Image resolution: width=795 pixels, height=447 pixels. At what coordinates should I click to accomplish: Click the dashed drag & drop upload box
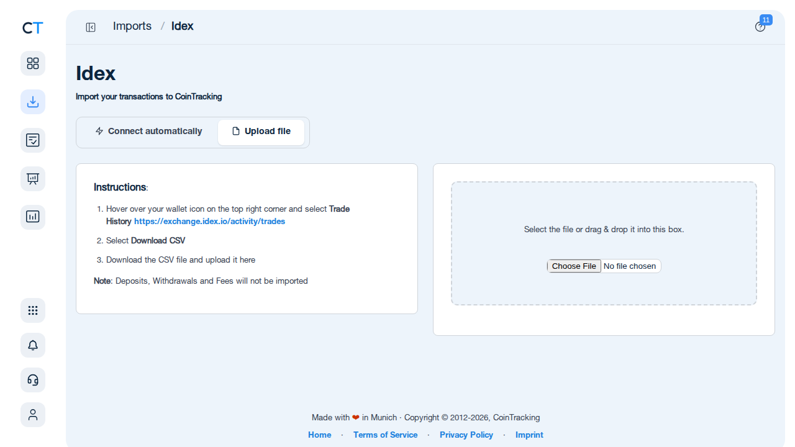(x=604, y=243)
